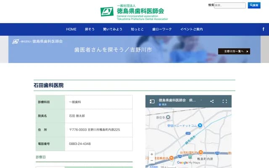Click the 野田バニードットコム shopping pin
Viewport: 269px width, 168px height.
click(200, 126)
